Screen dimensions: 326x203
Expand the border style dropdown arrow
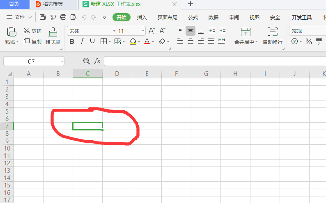tap(110, 42)
